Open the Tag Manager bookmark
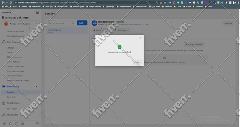This screenshot has width=240, height=127. click(108, 6)
